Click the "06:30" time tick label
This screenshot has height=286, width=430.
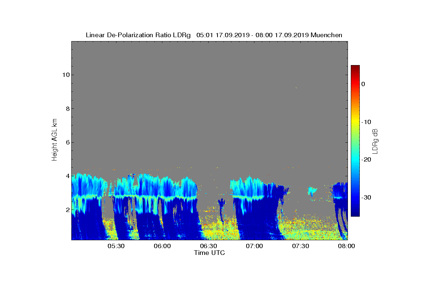(x=208, y=246)
